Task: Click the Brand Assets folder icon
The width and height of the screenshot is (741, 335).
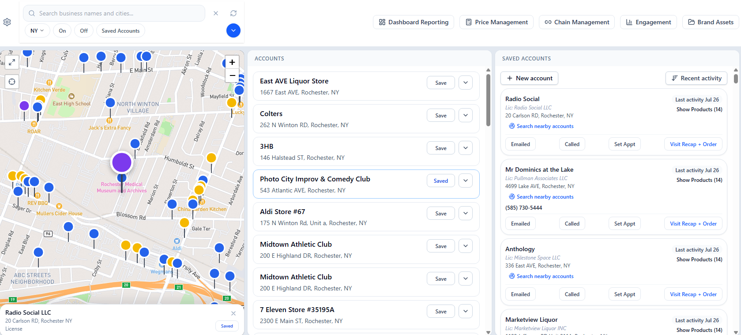Action: (x=692, y=22)
